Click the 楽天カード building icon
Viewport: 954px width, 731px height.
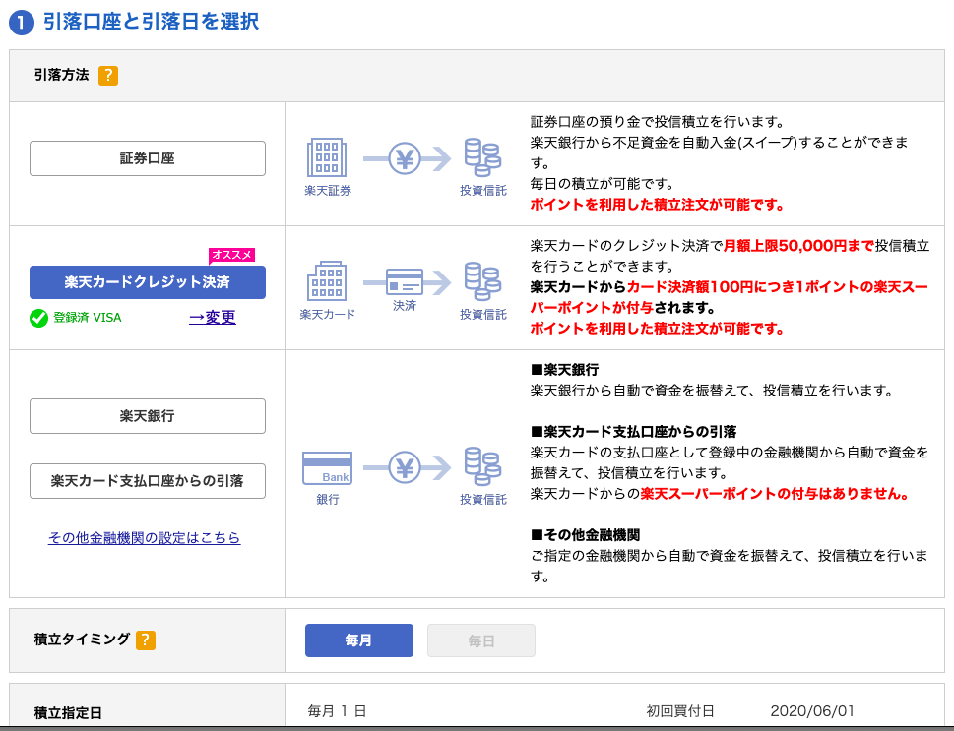coord(327,281)
